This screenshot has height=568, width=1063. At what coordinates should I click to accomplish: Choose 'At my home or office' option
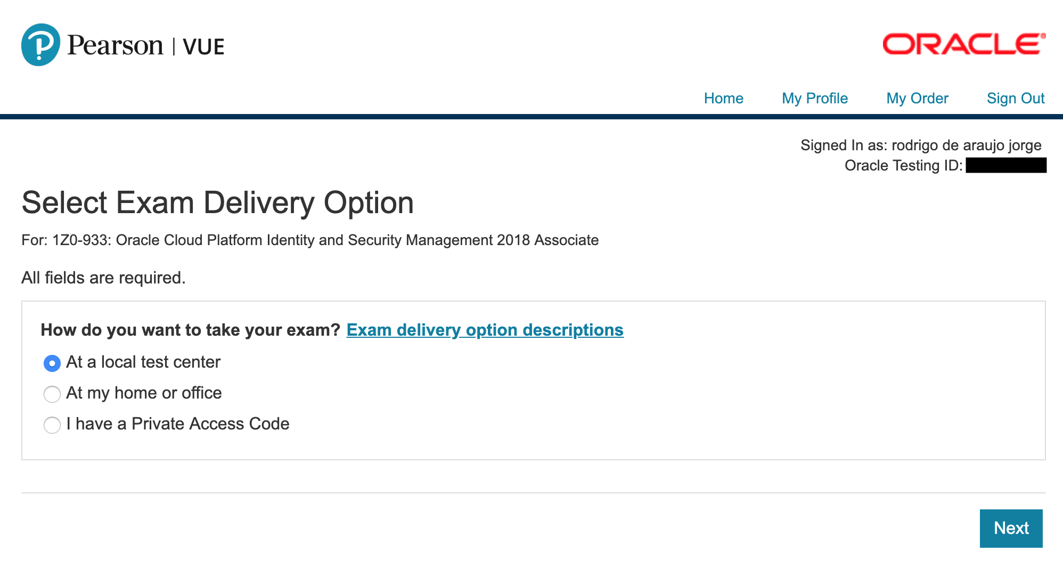(52, 394)
